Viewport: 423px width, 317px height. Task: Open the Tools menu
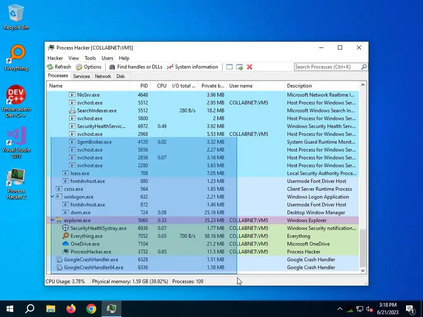[90, 58]
